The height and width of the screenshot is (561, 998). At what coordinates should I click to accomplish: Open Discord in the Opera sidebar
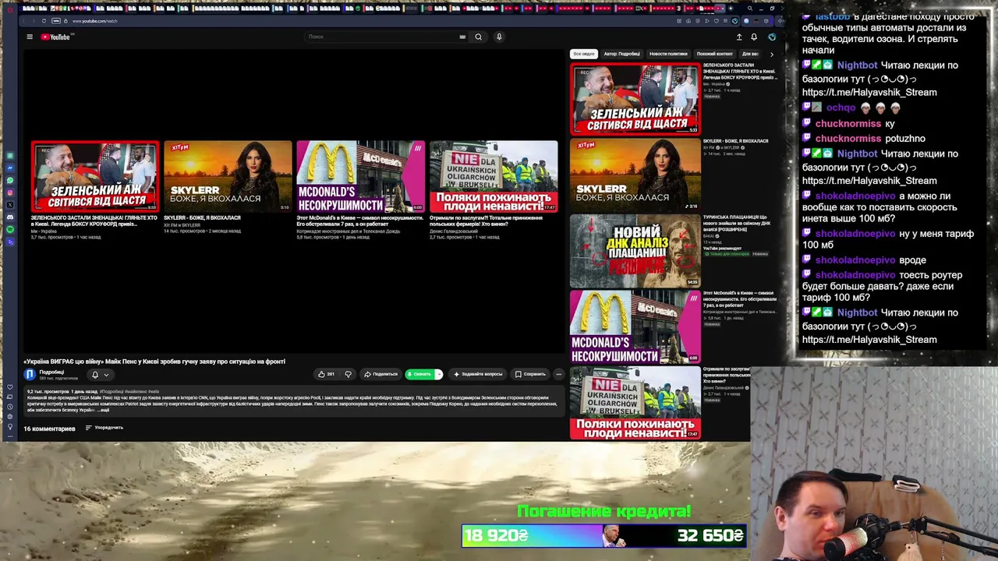point(10,217)
